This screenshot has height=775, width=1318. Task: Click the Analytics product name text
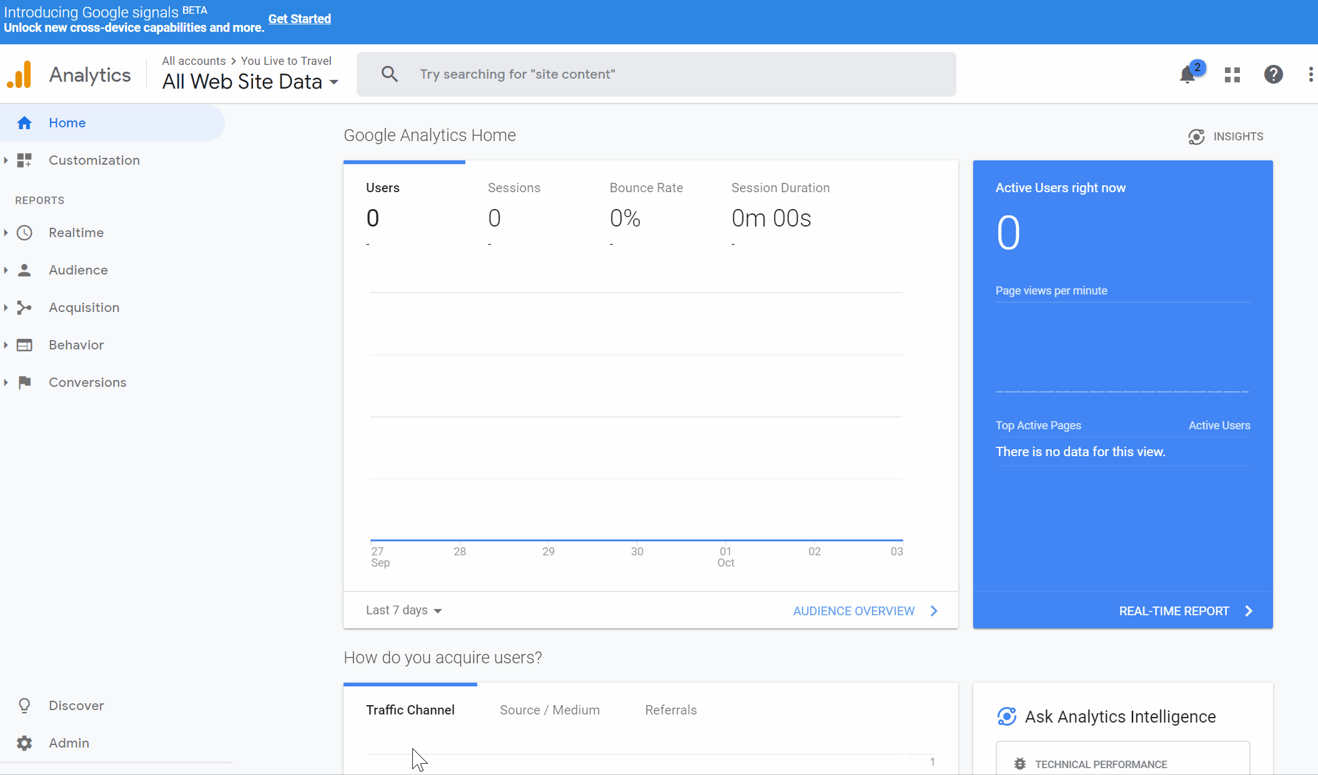pyautogui.click(x=90, y=75)
